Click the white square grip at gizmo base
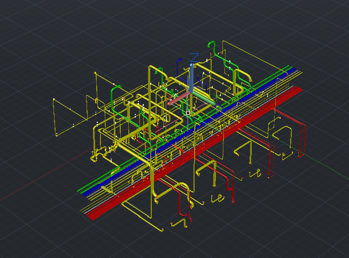This screenshot has height=258, width=349. 188,113
